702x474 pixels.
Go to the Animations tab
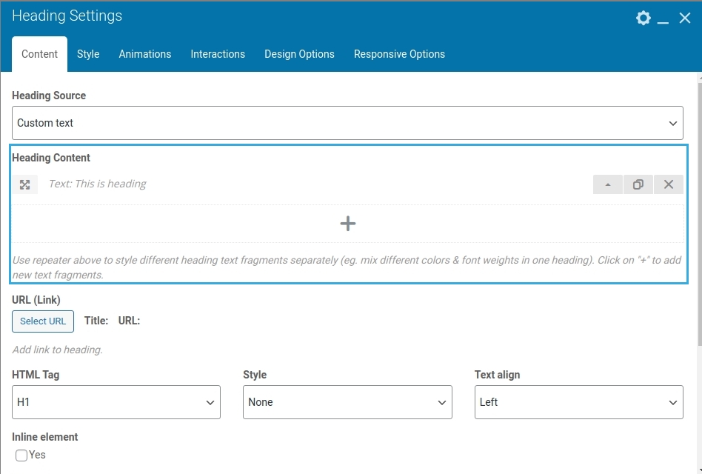145,54
